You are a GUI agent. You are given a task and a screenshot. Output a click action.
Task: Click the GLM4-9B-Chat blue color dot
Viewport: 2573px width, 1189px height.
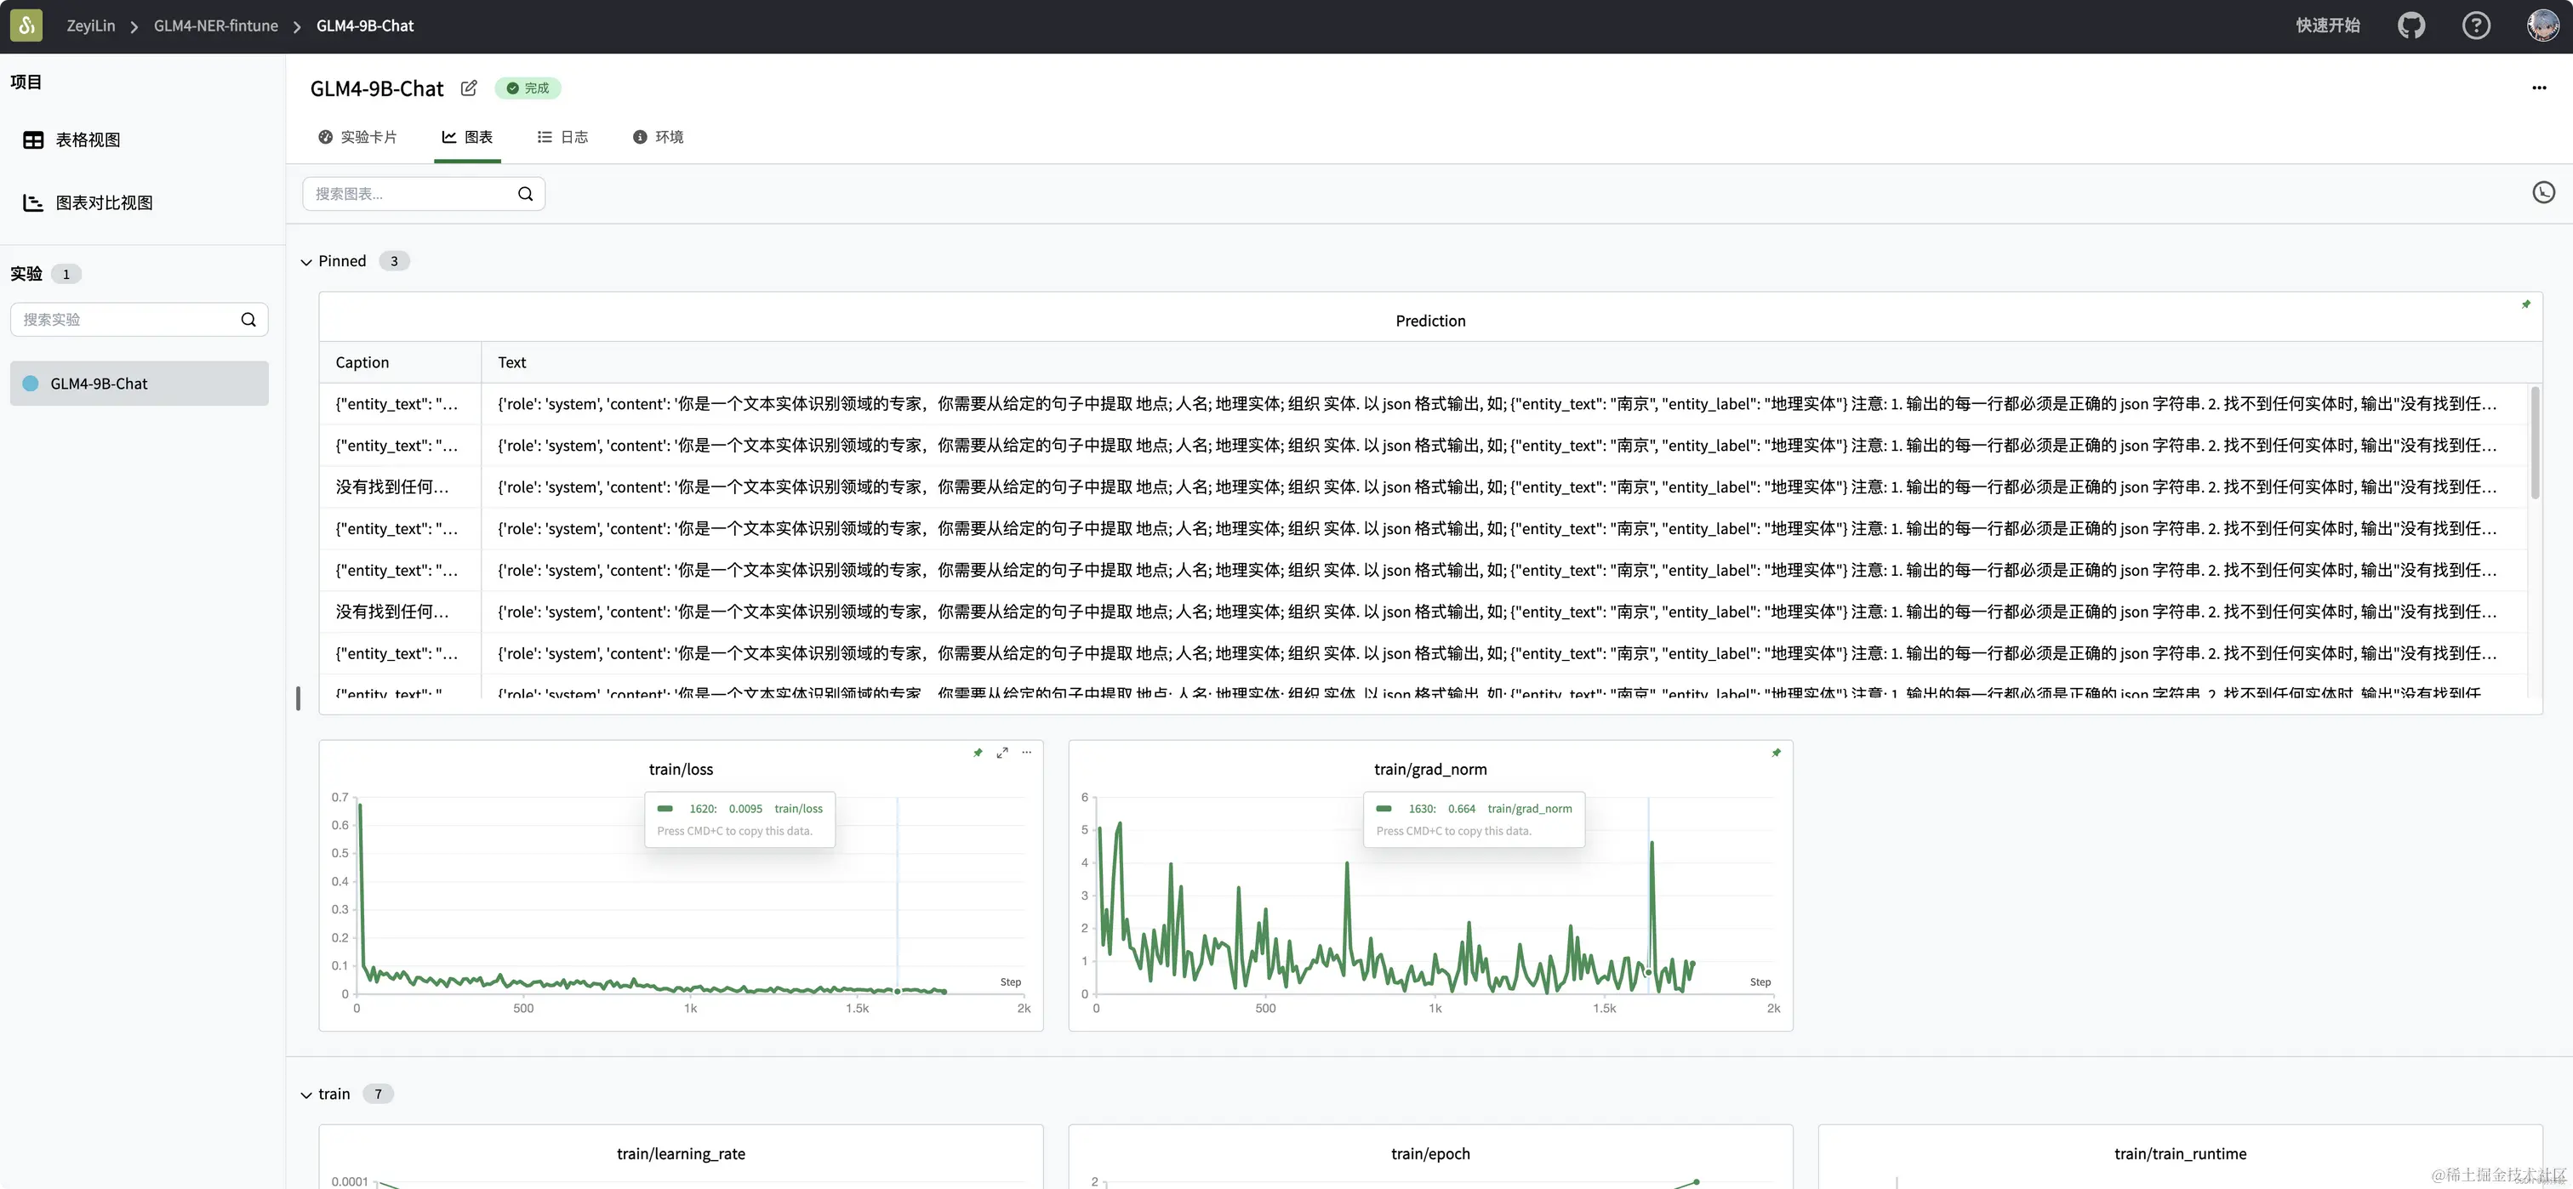point(31,384)
